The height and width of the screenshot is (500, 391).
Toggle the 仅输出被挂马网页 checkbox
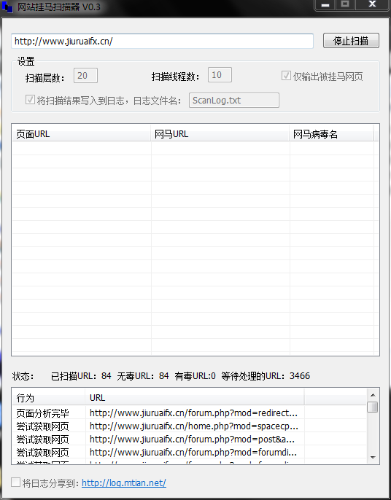[x=286, y=76]
